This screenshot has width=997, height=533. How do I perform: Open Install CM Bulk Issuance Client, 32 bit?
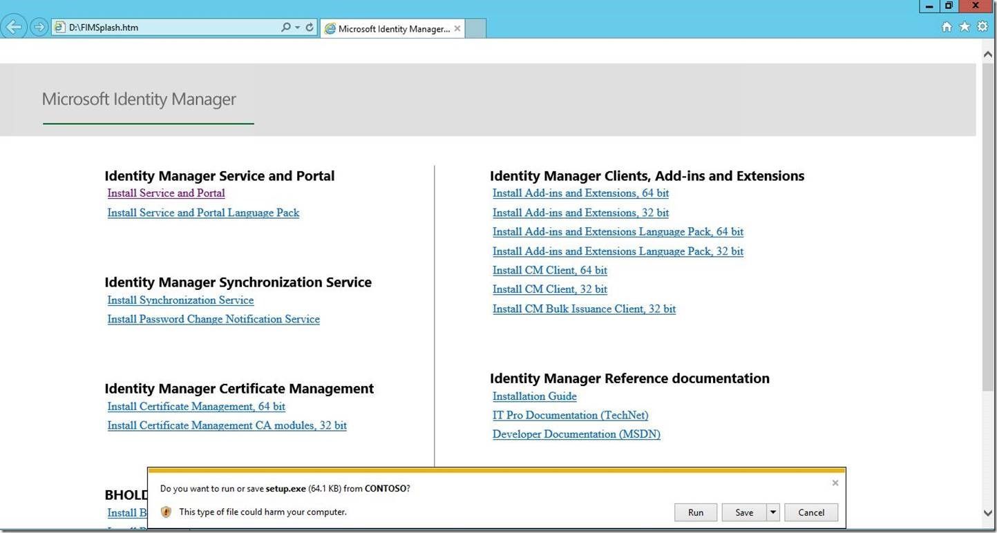pos(584,309)
